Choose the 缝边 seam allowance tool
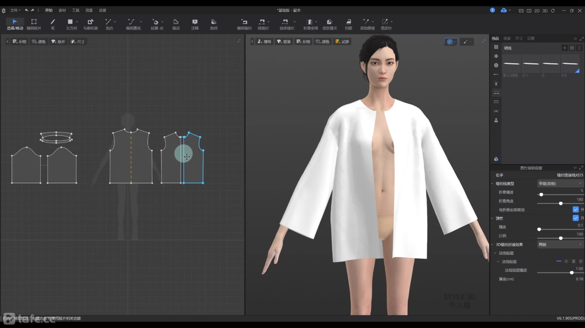The width and height of the screenshot is (585, 328). [x=176, y=24]
